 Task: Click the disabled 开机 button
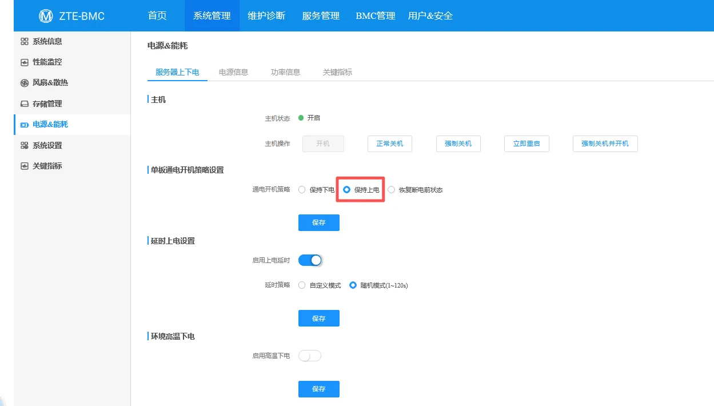[323, 144]
